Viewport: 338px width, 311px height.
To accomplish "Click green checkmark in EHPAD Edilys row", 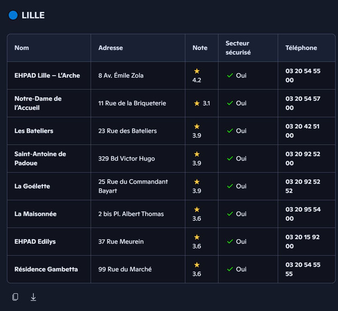I will point(230,242).
